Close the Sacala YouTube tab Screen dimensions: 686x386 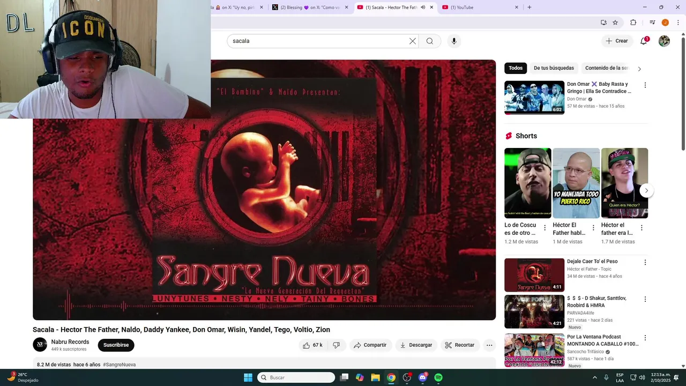[x=431, y=8]
